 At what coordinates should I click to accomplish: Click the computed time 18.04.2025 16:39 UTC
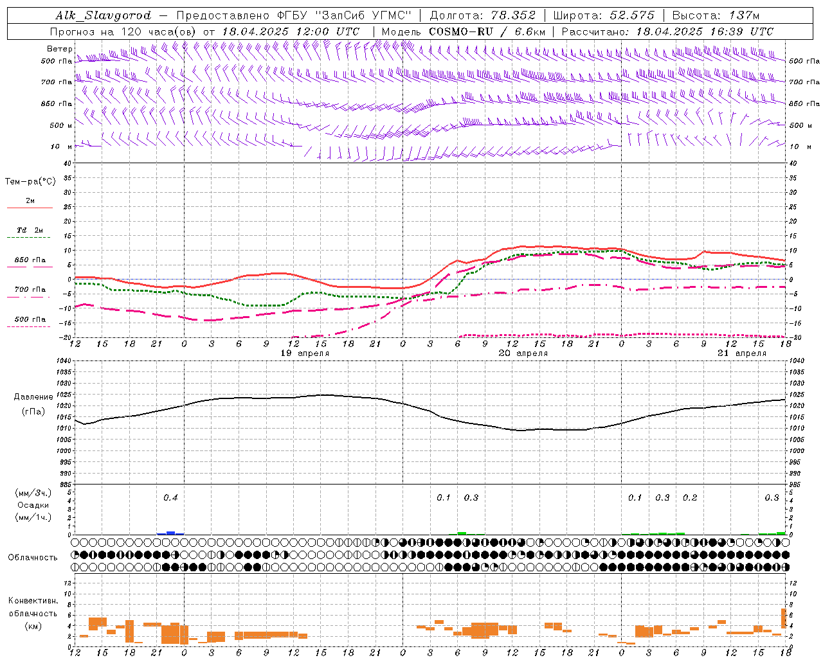[705, 31]
